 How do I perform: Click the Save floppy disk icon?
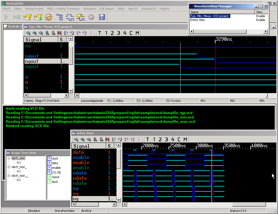click(x=102, y=17)
